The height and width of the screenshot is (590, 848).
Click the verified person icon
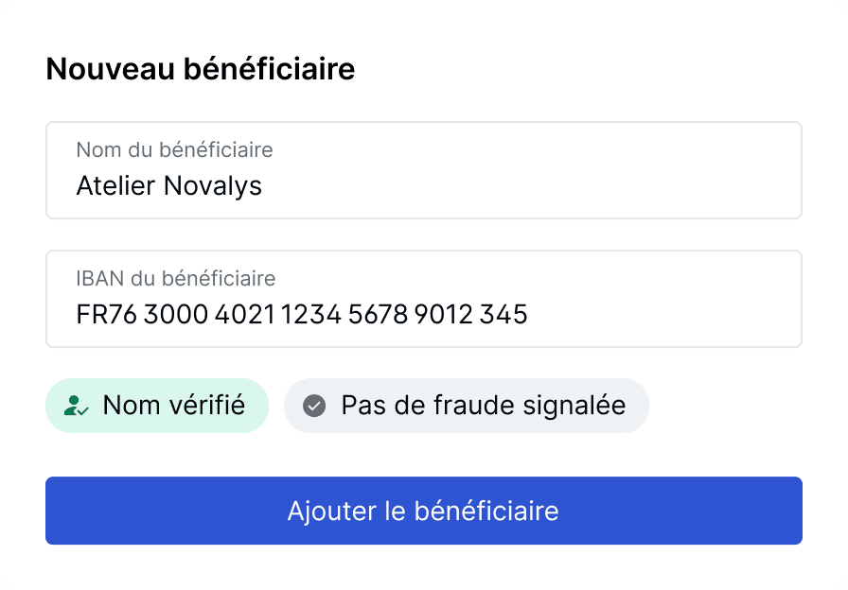(77, 406)
